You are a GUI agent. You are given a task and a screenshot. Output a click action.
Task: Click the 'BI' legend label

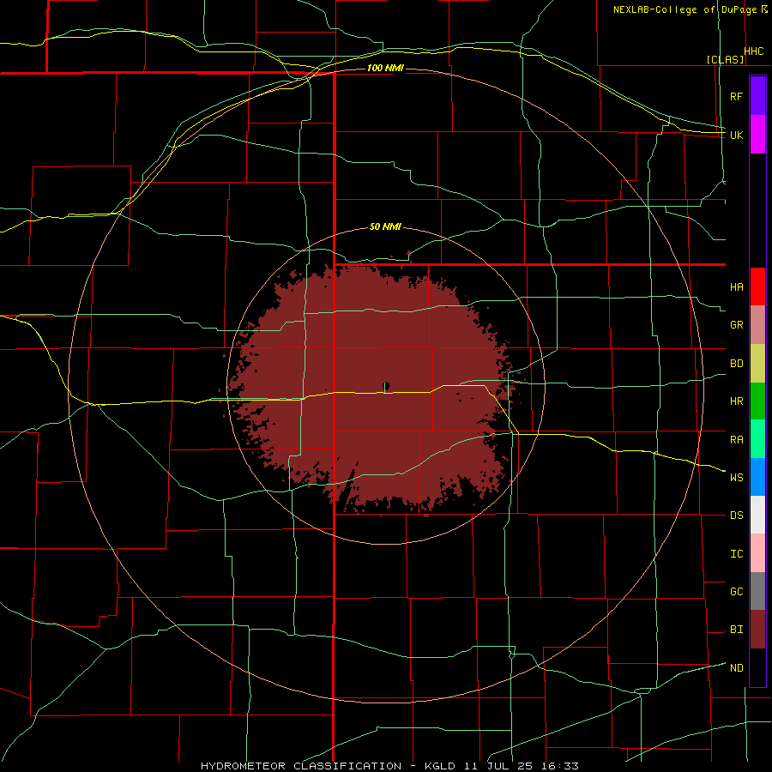pyautogui.click(x=737, y=630)
